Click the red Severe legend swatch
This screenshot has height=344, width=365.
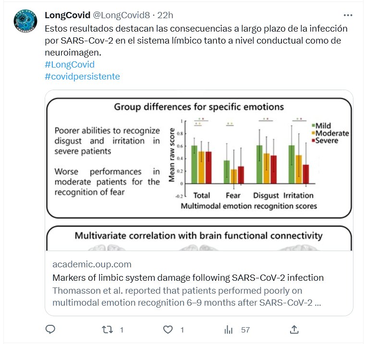point(313,140)
